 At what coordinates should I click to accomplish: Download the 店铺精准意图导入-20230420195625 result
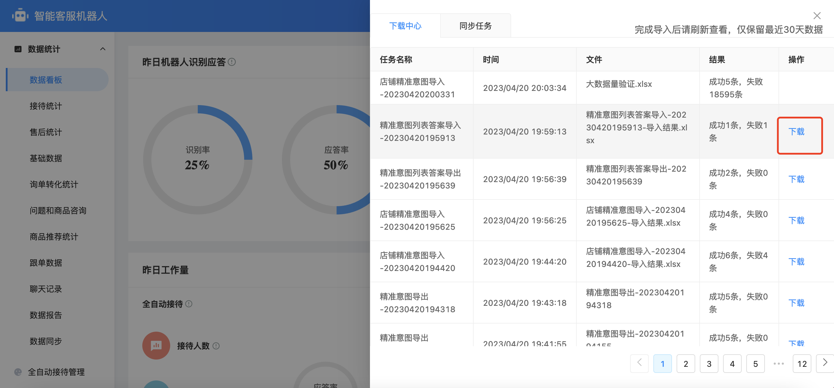[x=796, y=220]
